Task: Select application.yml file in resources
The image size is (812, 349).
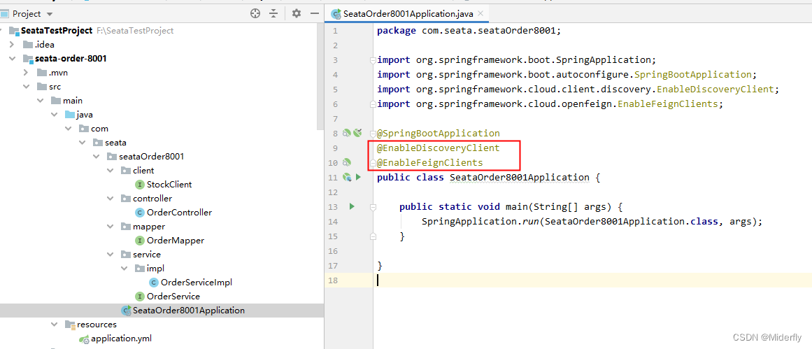Action: click(121, 339)
